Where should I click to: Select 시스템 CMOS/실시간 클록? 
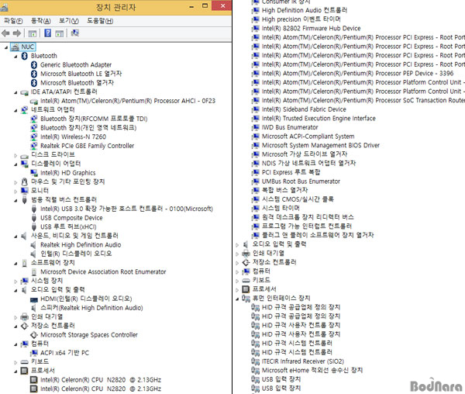(x=298, y=199)
